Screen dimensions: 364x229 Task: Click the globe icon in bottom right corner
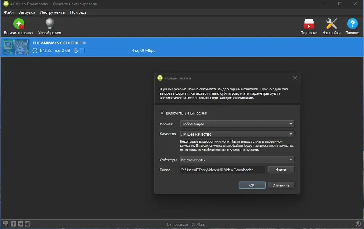pos(358,224)
